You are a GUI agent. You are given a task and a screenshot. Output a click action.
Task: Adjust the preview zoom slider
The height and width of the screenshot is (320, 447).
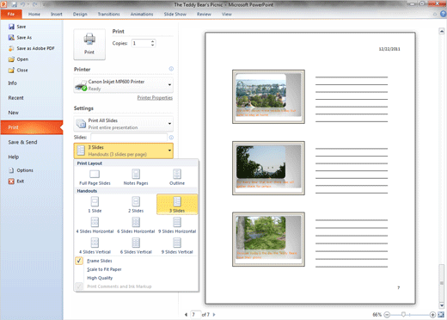[x=403, y=315]
